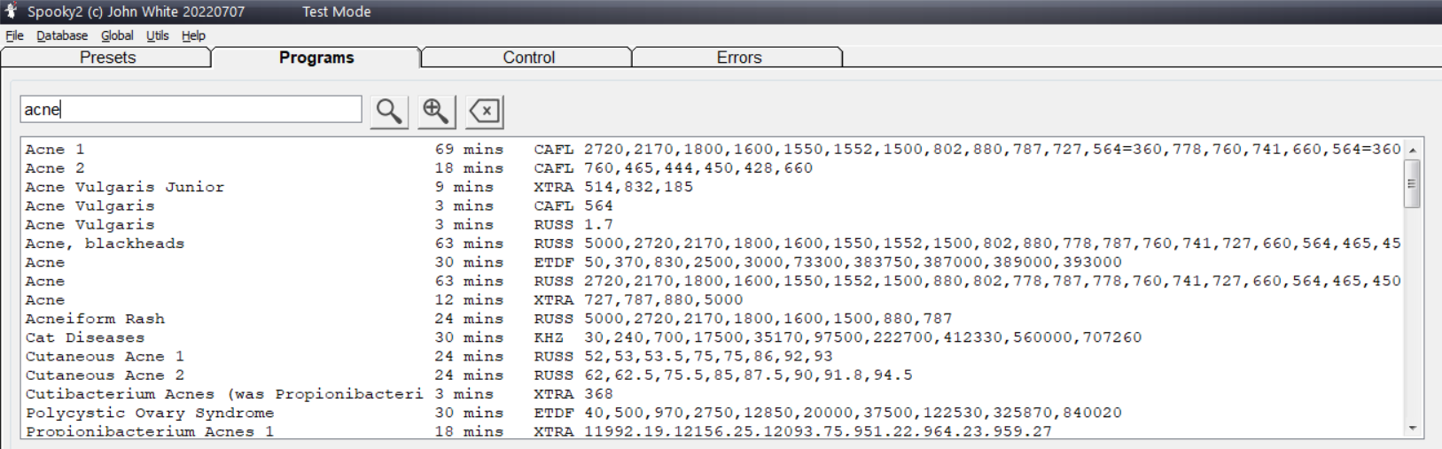This screenshot has height=449, width=1442.
Task: Click the Spooky2 ghost icon in title bar
Action: 11,11
